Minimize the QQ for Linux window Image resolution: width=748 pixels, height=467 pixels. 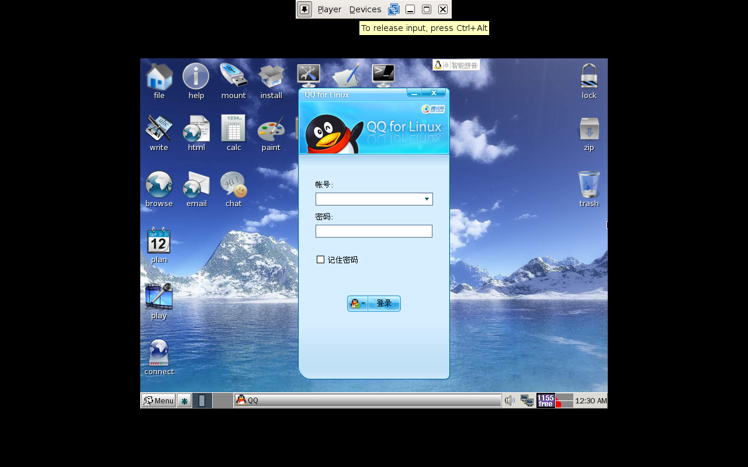point(414,93)
